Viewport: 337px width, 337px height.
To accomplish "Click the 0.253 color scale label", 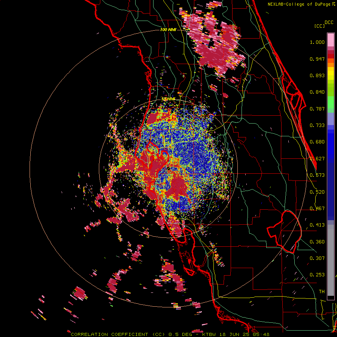I will coord(317,275).
